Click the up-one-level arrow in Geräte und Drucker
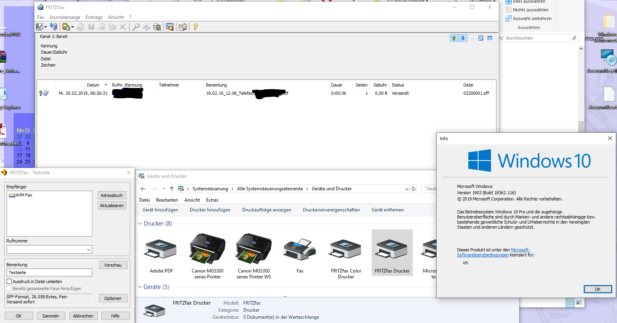Viewport: 617px width, 323px height. point(172,189)
